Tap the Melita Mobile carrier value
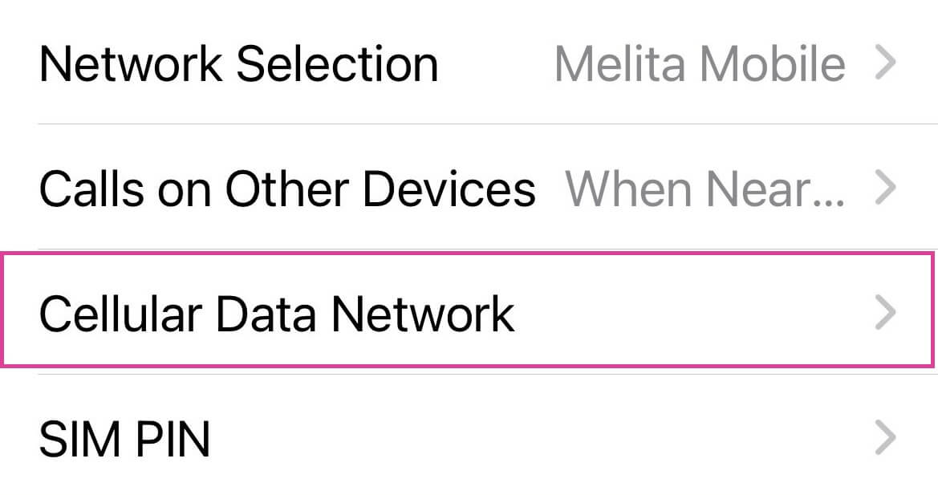938x495 pixels. click(699, 64)
